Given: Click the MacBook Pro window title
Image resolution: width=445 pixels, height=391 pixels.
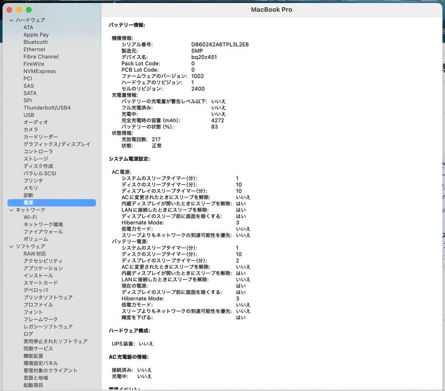Looking at the screenshot, I should pyautogui.click(x=272, y=10).
